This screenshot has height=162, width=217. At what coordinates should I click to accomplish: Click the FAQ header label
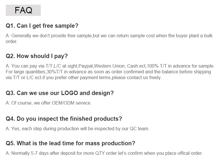click(x=23, y=10)
